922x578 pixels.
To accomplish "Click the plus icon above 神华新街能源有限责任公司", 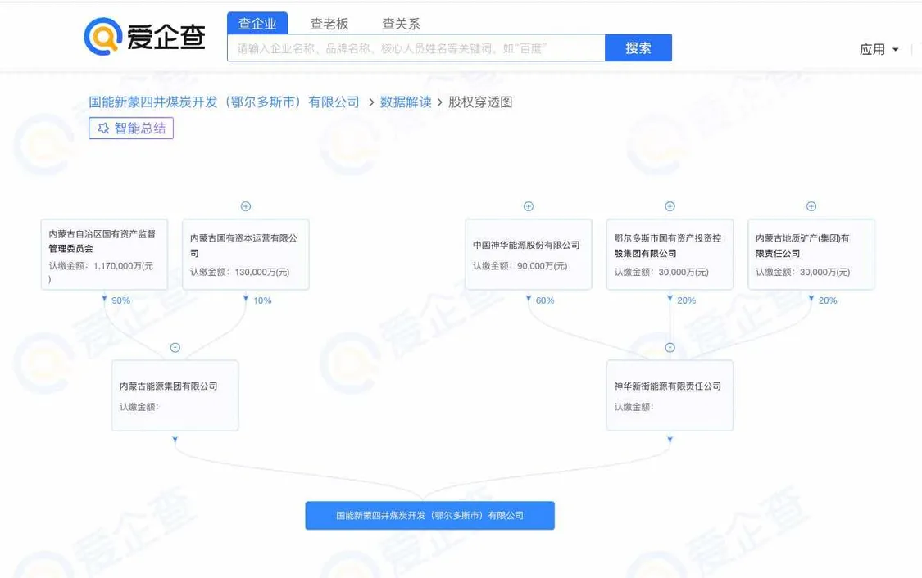I will pos(670,346).
